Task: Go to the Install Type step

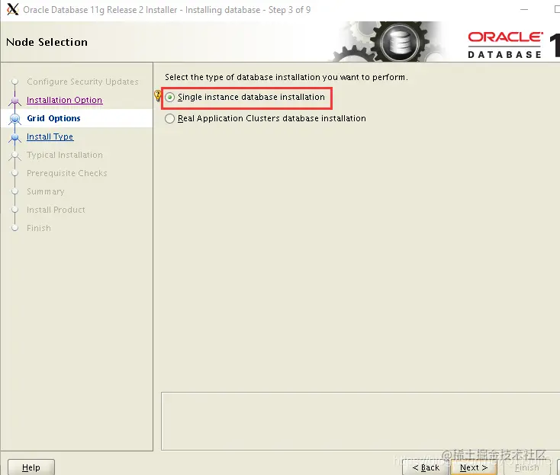Action: point(50,136)
